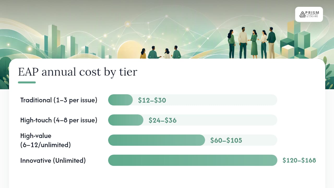The width and height of the screenshot is (334, 188).
Task: Click the '$120–$168' price value
Action: coord(299,160)
